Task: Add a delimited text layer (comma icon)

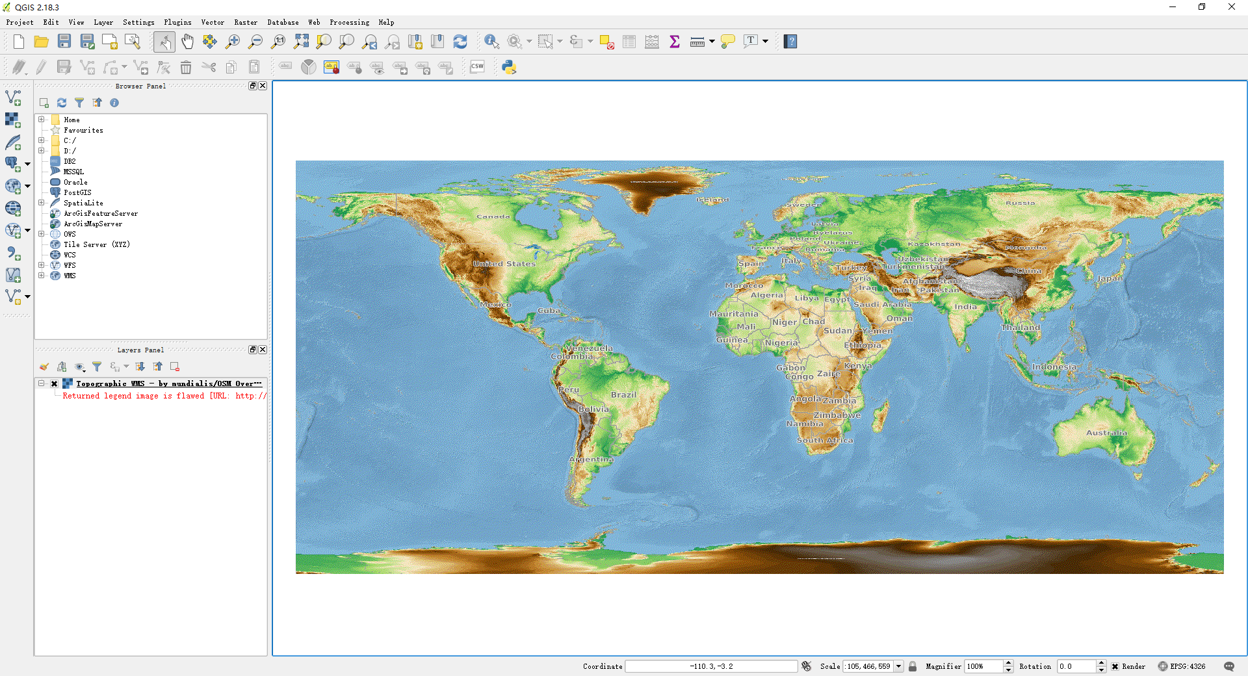Action: click(13, 253)
